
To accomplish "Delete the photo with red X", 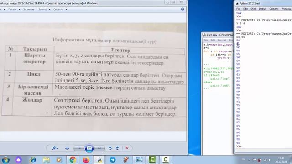I will (127, 148).
